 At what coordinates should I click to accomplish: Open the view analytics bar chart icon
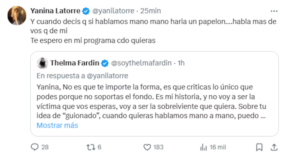[x=203, y=147]
